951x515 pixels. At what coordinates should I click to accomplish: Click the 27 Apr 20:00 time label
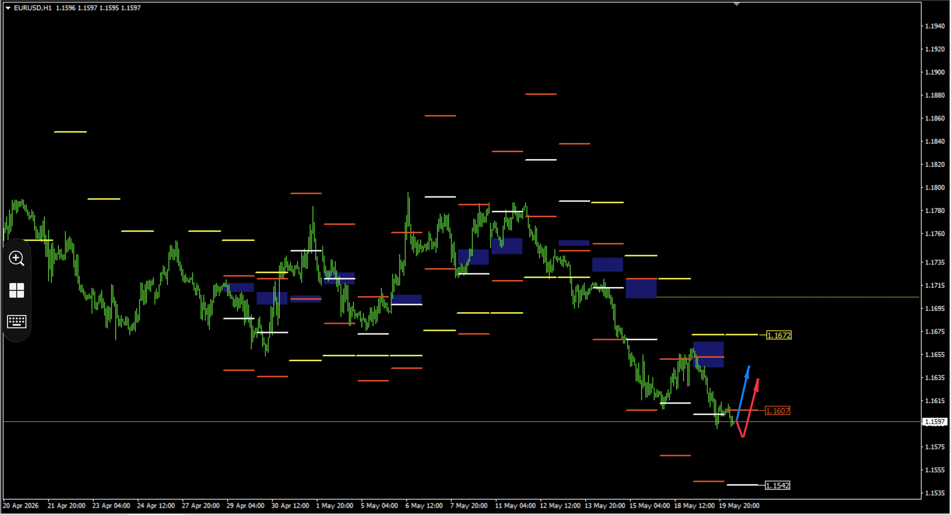[201, 505]
